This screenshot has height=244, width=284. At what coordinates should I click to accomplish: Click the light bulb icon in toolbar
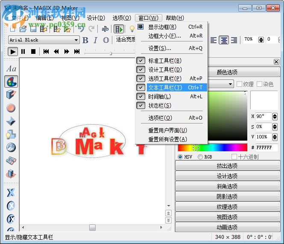132,29
